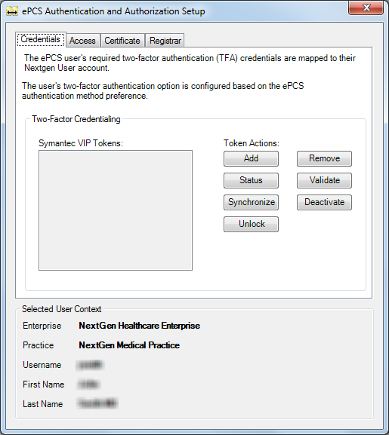This screenshot has height=435, width=389.
Task: Click the Validate token button
Action: pyautogui.click(x=324, y=180)
